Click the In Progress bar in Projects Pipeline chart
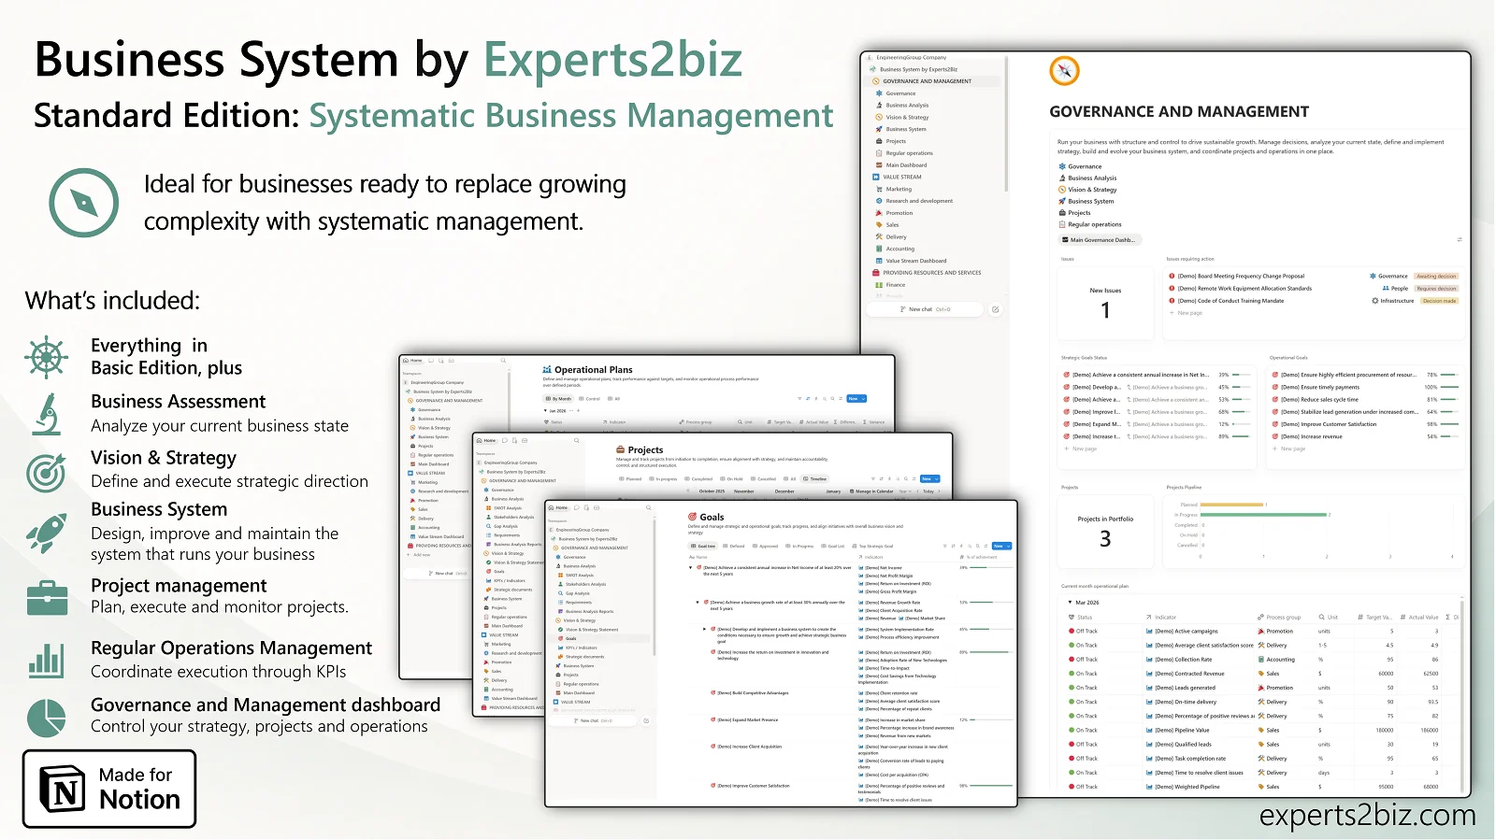Image resolution: width=1496 pixels, height=840 pixels. (1264, 515)
